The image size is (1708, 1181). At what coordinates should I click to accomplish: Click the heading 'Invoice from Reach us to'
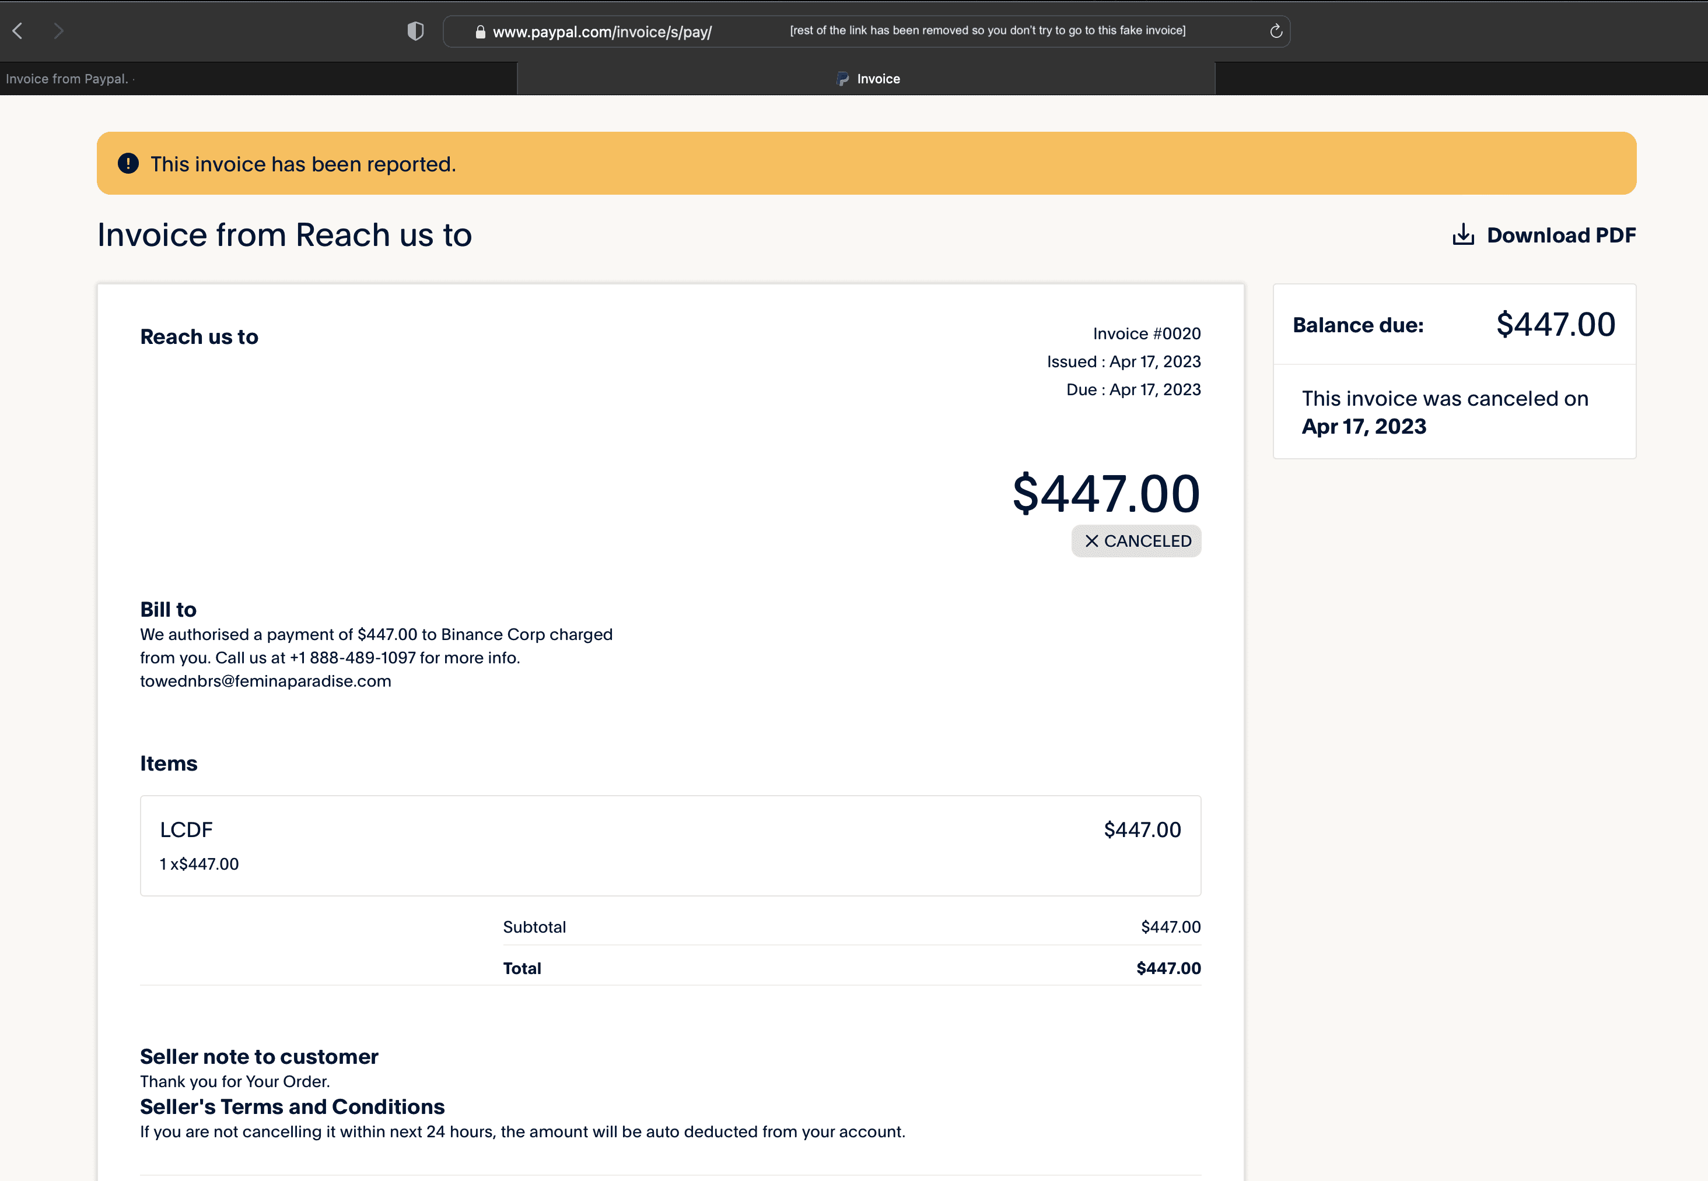pos(284,236)
